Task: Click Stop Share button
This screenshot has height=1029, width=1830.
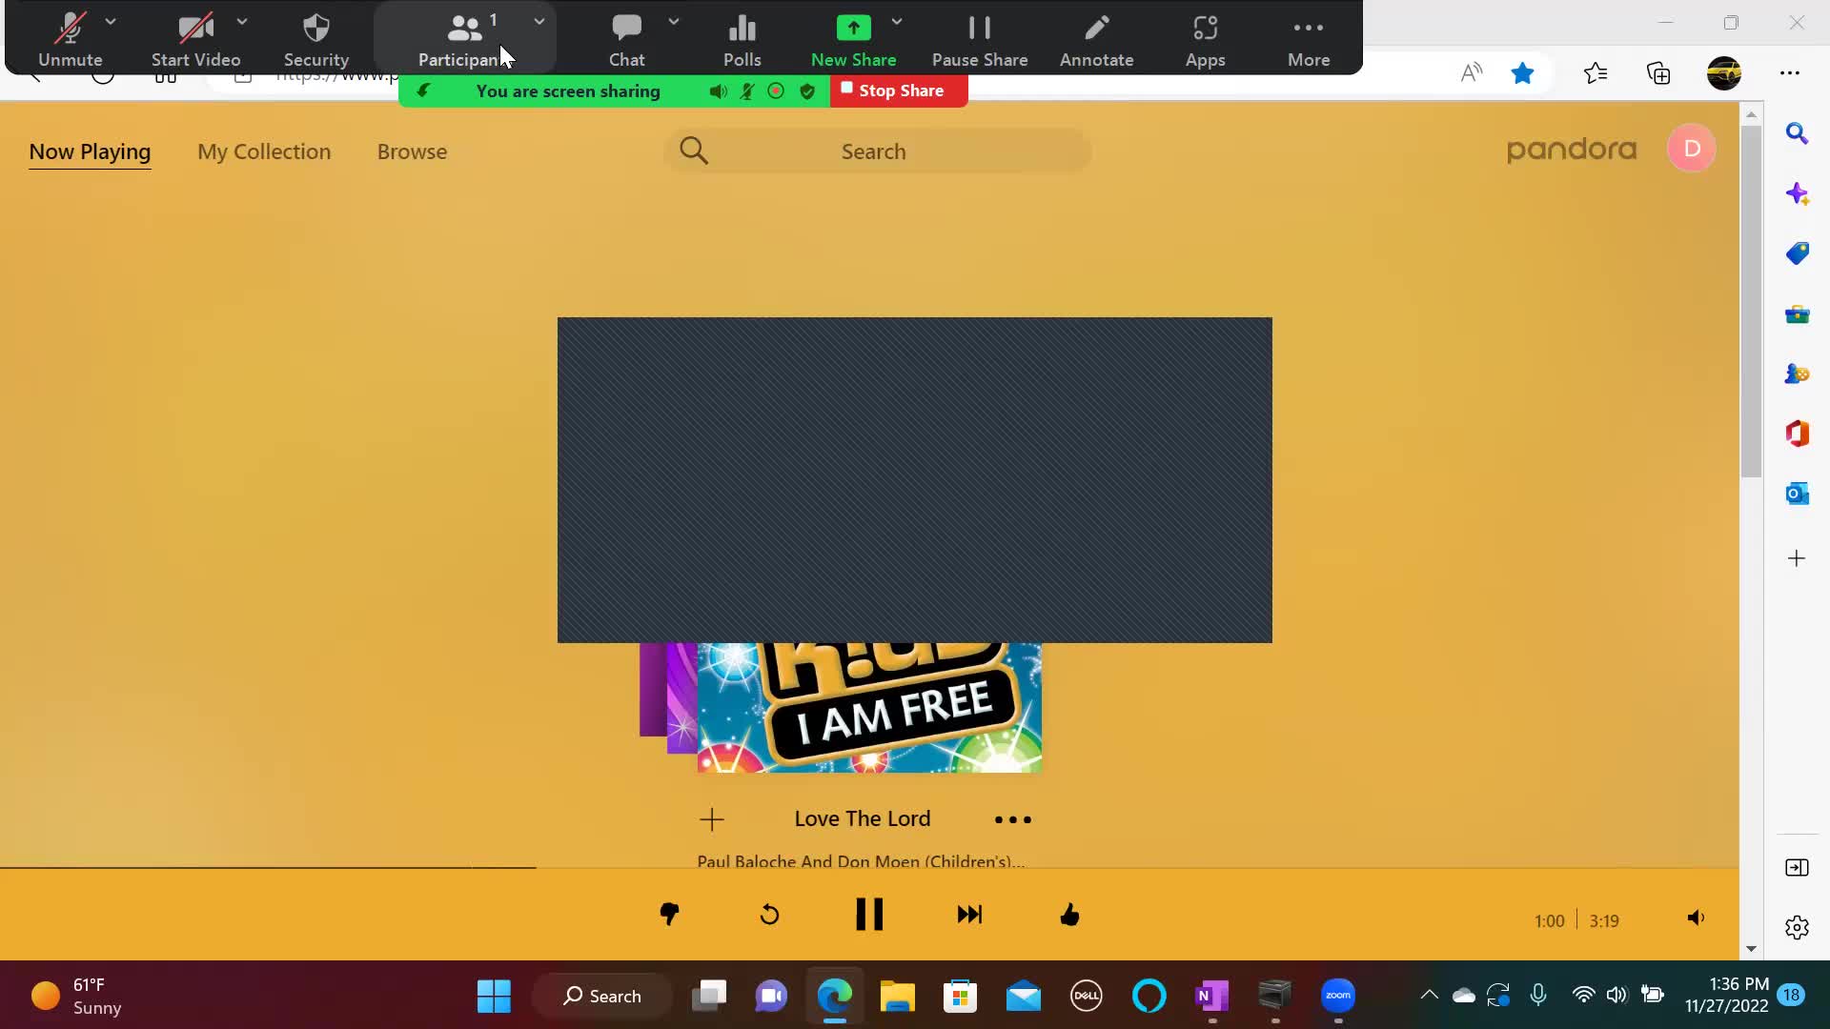Action: 899,91
